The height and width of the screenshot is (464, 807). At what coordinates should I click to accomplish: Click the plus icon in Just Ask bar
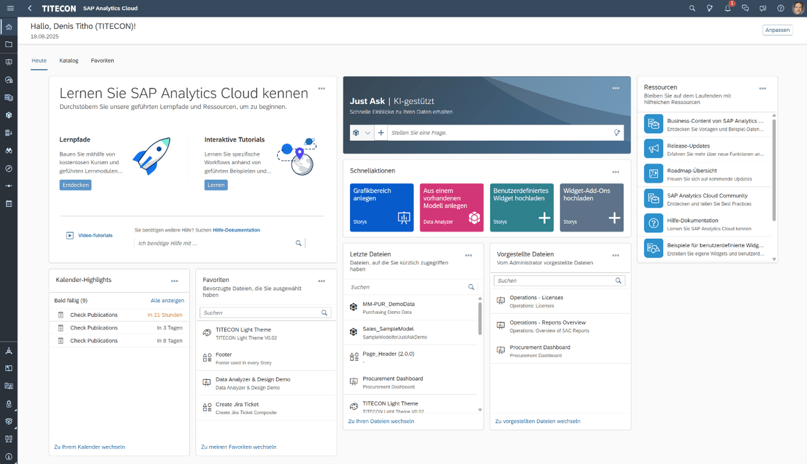click(x=381, y=133)
